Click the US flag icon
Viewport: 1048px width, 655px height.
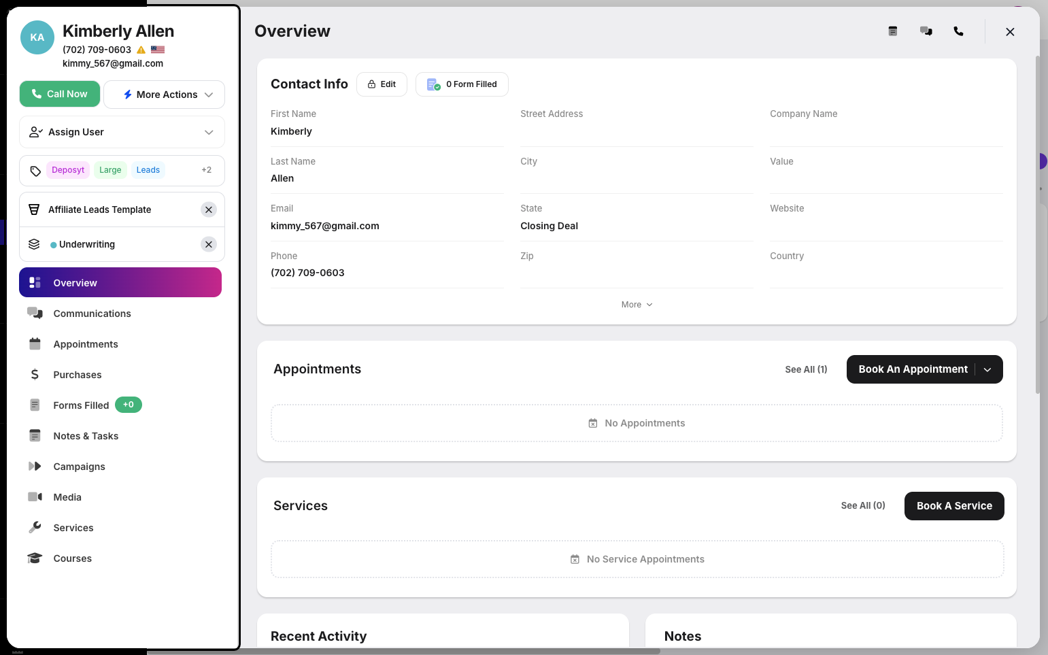[158, 50]
